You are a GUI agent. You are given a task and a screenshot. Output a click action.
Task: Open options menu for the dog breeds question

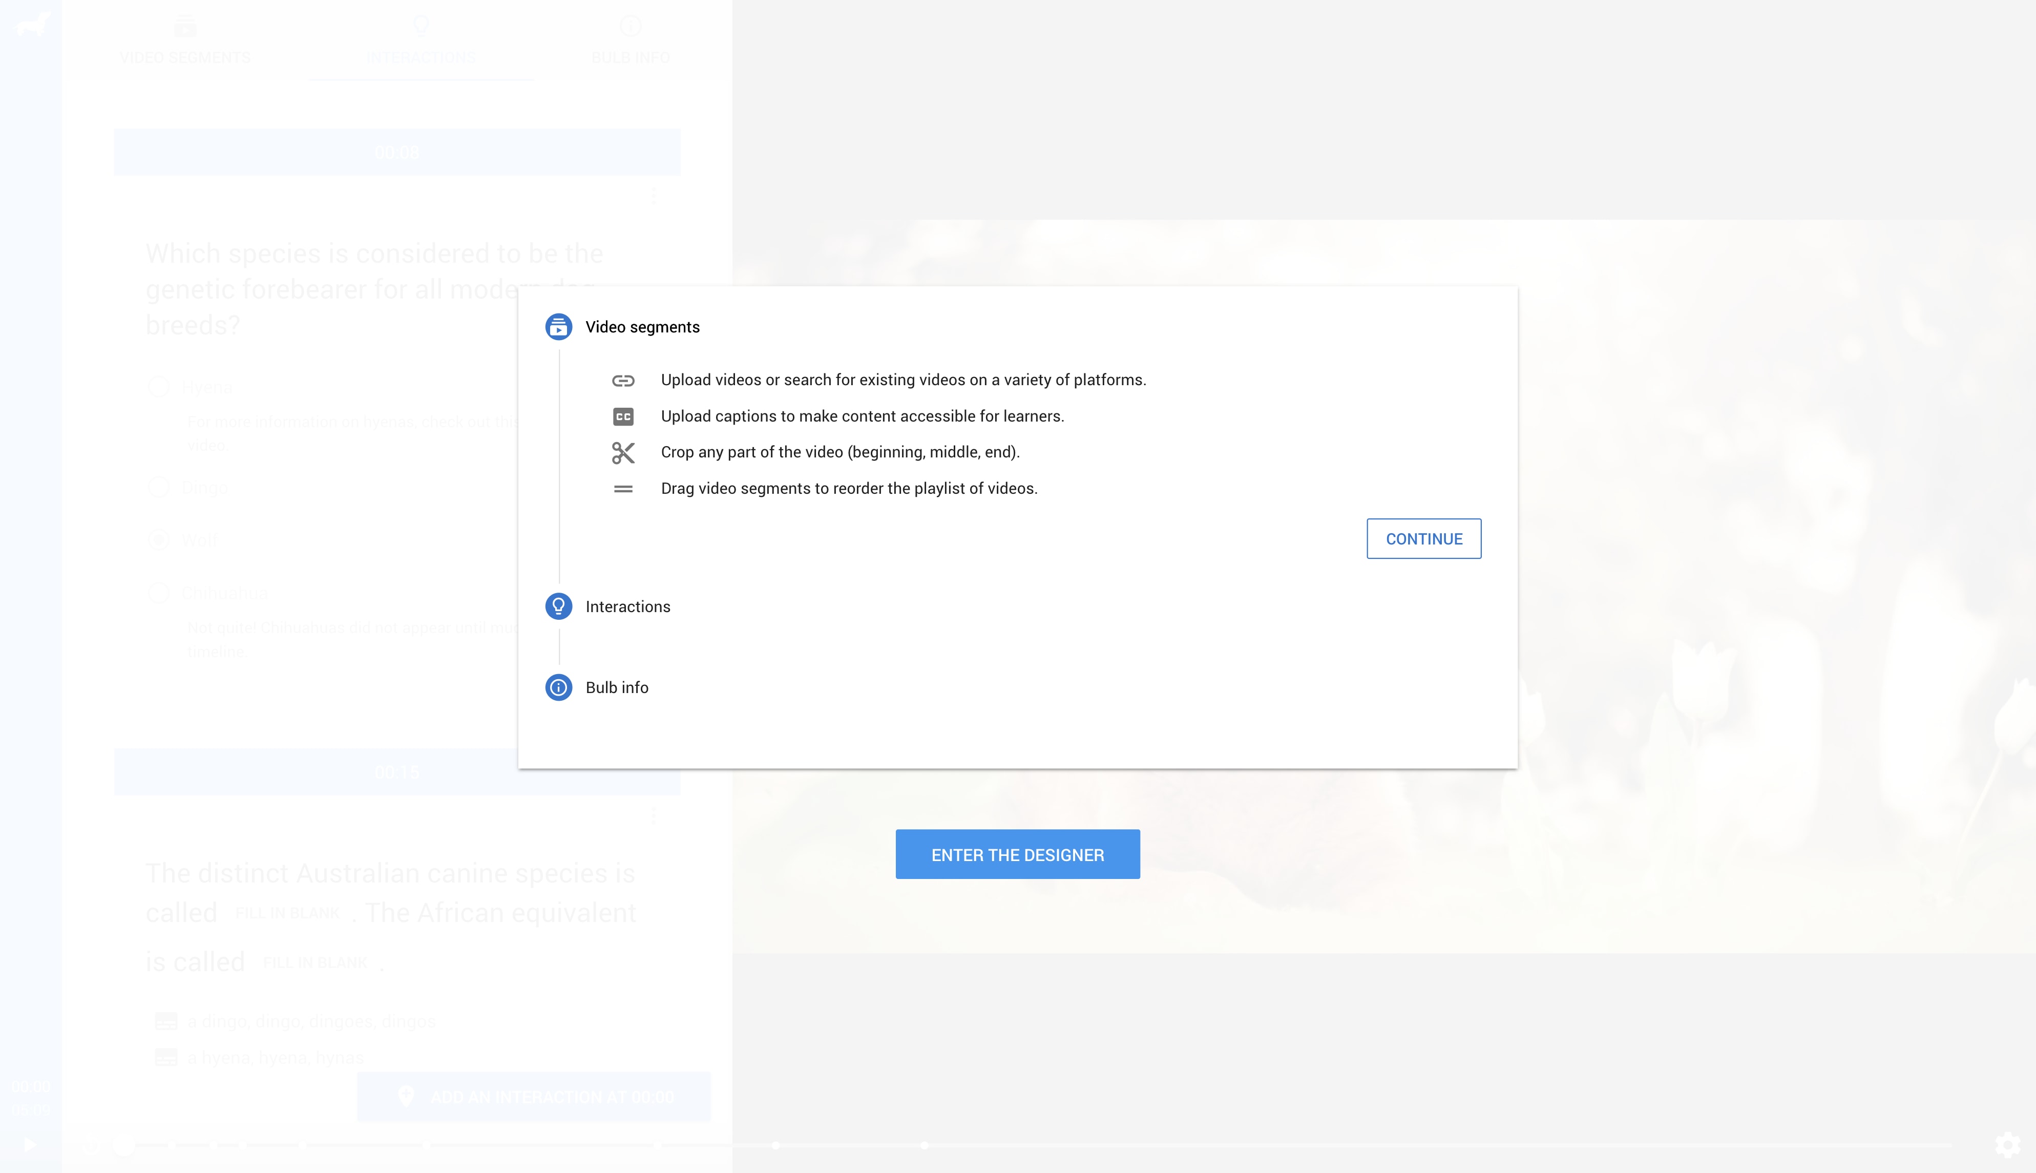tap(654, 196)
